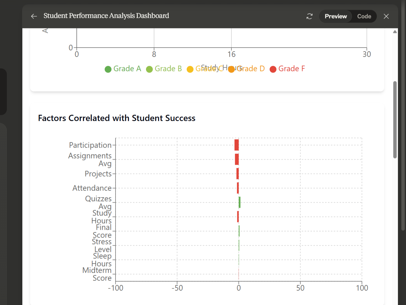
Task: Click the Student Performance Analysis Dashboard title
Action: [x=106, y=16]
